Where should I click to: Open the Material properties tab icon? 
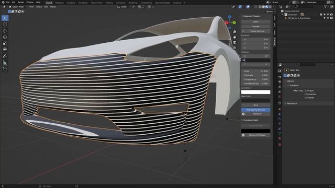click(x=280, y=138)
